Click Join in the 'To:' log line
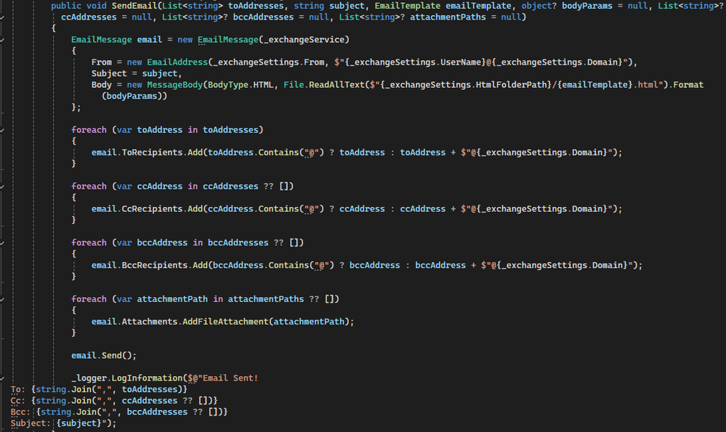Image resolution: width=726 pixels, height=432 pixels. (x=81, y=389)
